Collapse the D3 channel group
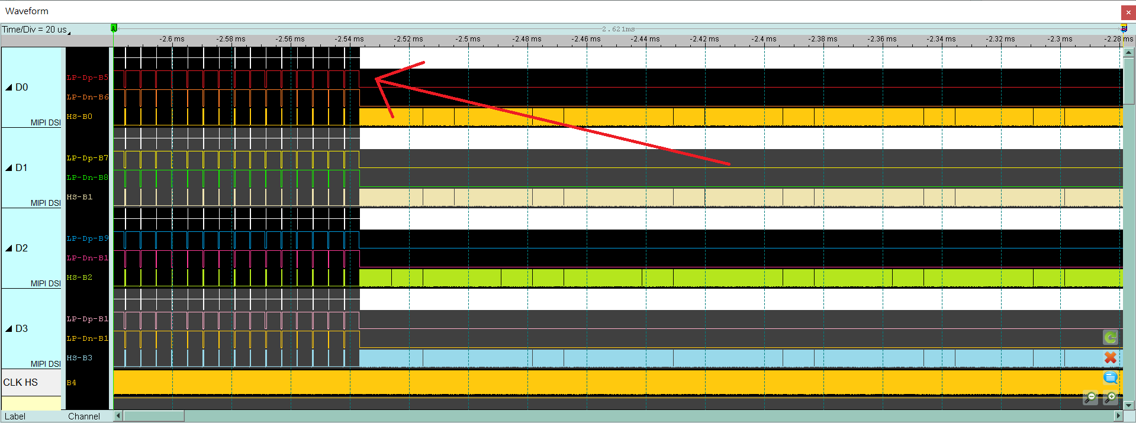 pos(9,329)
